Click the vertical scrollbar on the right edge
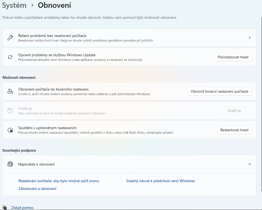 click(x=261, y=104)
